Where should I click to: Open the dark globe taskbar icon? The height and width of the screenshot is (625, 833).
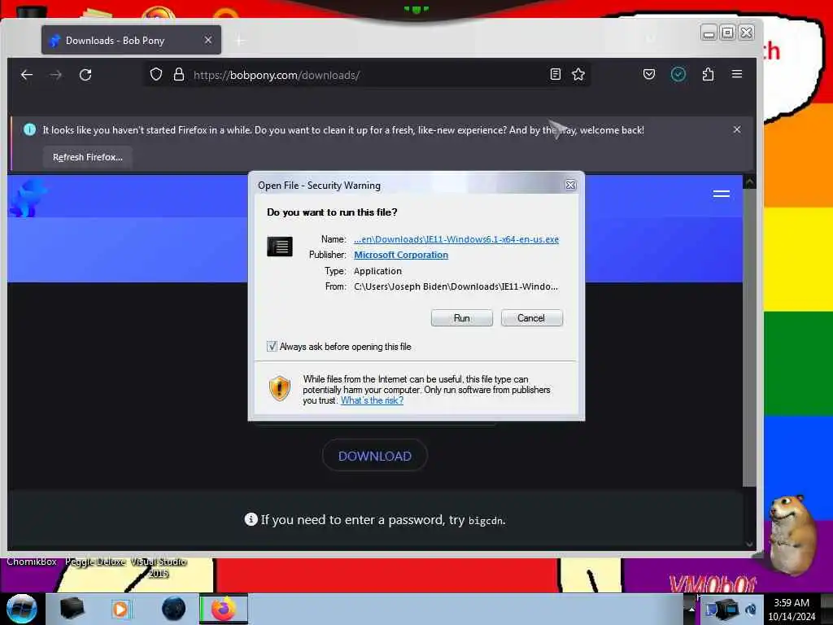pos(173,609)
